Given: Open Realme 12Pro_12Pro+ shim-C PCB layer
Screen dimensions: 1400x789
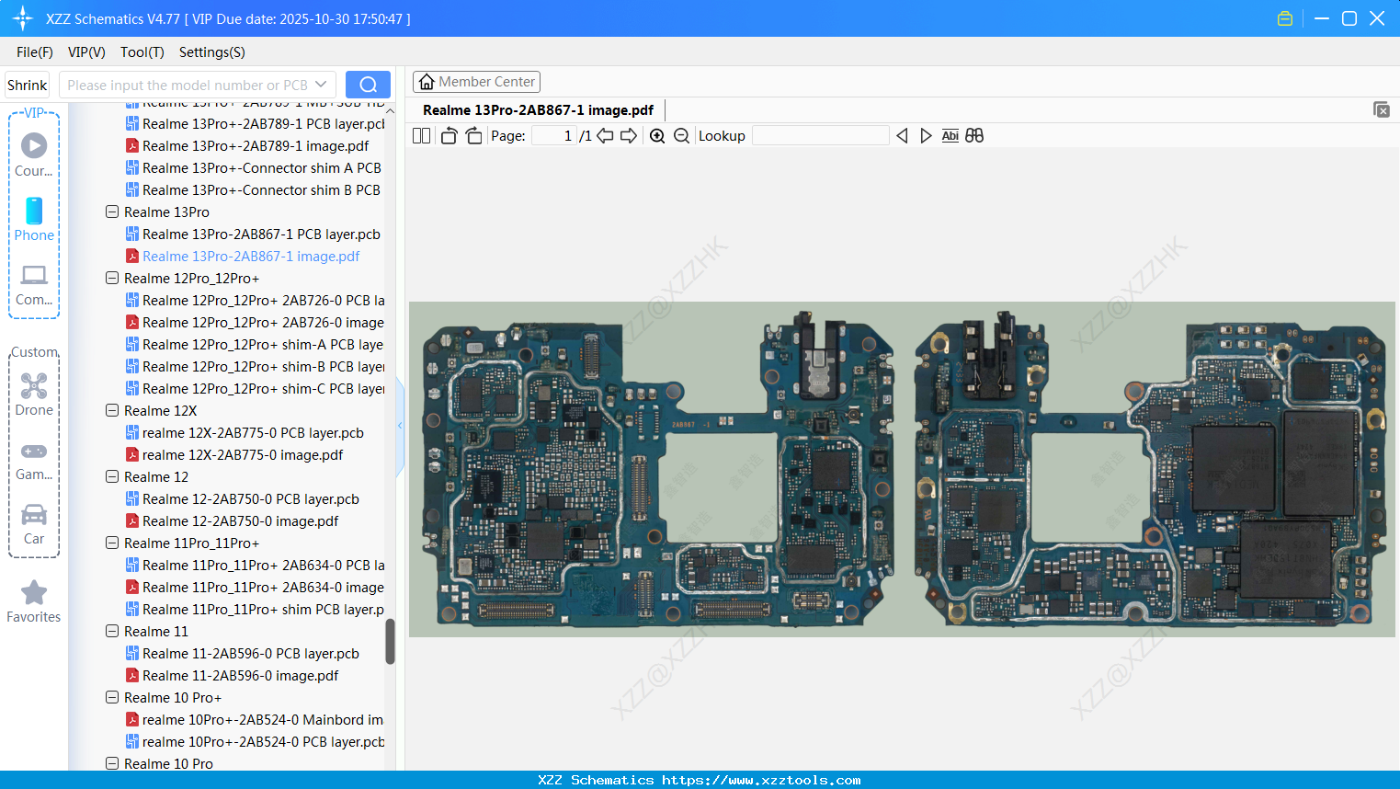Looking at the screenshot, I should (x=255, y=388).
